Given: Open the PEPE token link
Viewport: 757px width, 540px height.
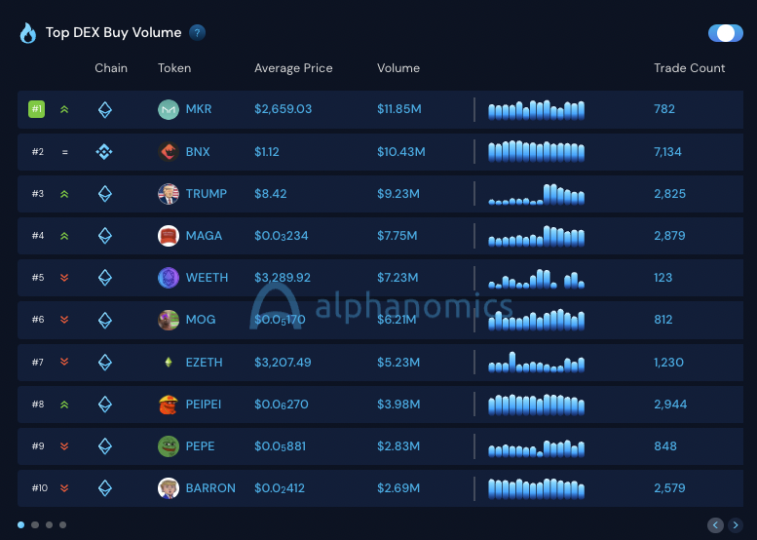Looking at the screenshot, I should click(200, 446).
